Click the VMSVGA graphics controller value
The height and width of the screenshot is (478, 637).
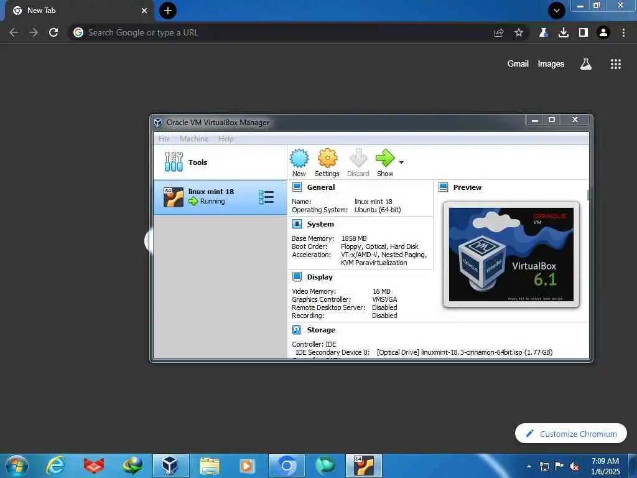pyautogui.click(x=384, y=299)
